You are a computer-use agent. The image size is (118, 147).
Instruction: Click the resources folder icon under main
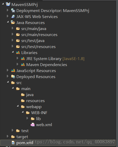click(x=23, y=101)
